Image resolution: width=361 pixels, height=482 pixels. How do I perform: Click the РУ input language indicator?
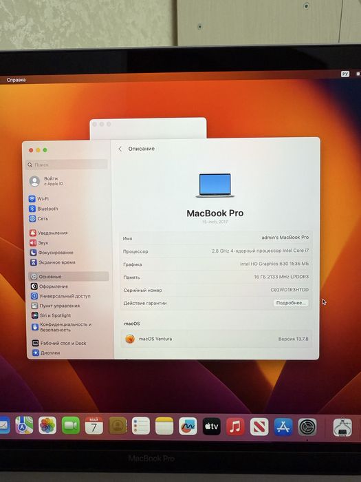point(345,74)
